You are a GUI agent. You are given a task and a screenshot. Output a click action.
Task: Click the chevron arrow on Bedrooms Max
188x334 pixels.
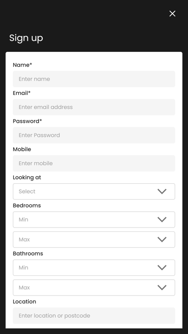point(162,239)
